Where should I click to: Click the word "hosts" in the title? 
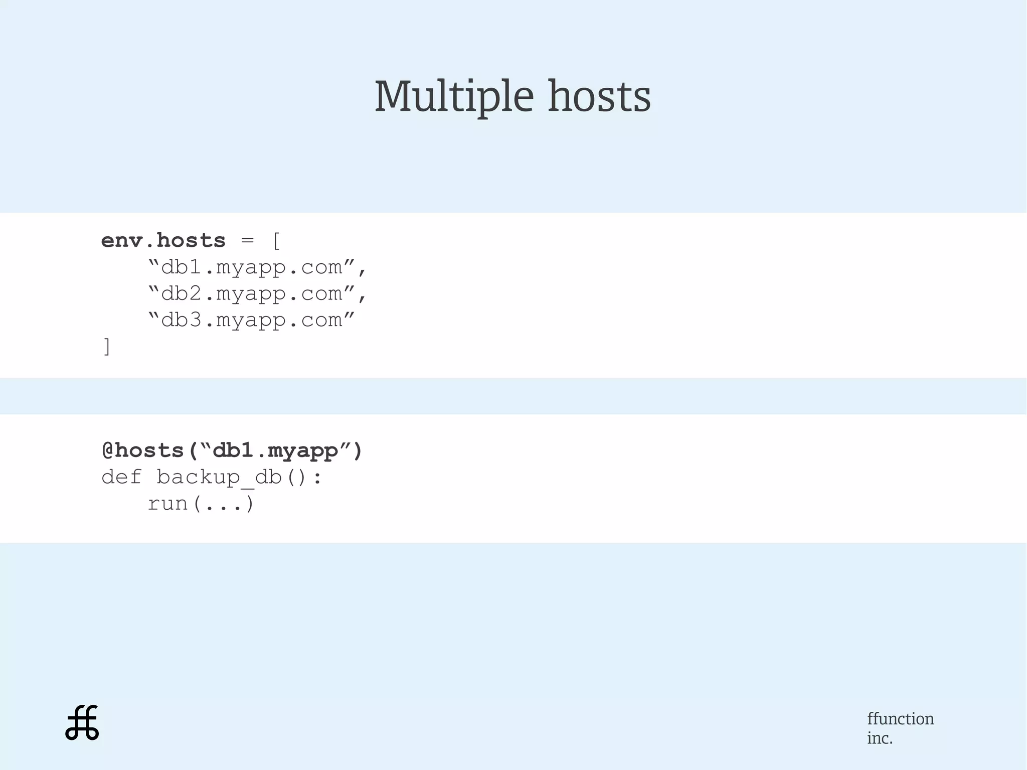tap(599, 96)
